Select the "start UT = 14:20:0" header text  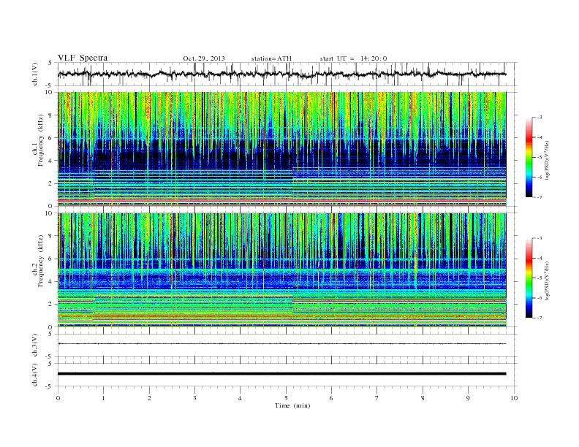pyautogui.click(x=353, y=58)
